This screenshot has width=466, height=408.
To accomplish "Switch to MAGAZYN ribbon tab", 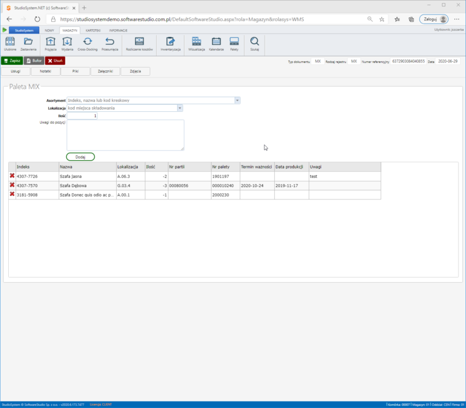I will point(70,30).
